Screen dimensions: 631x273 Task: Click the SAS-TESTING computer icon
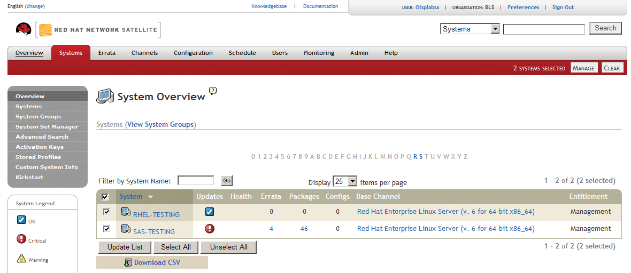pyautogui.click(x=126, y=229)
